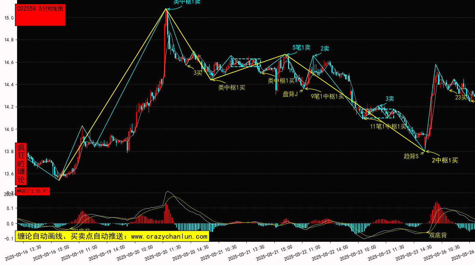Click the 2025-05-23 14:30 time label

click(x=414, y=252)
